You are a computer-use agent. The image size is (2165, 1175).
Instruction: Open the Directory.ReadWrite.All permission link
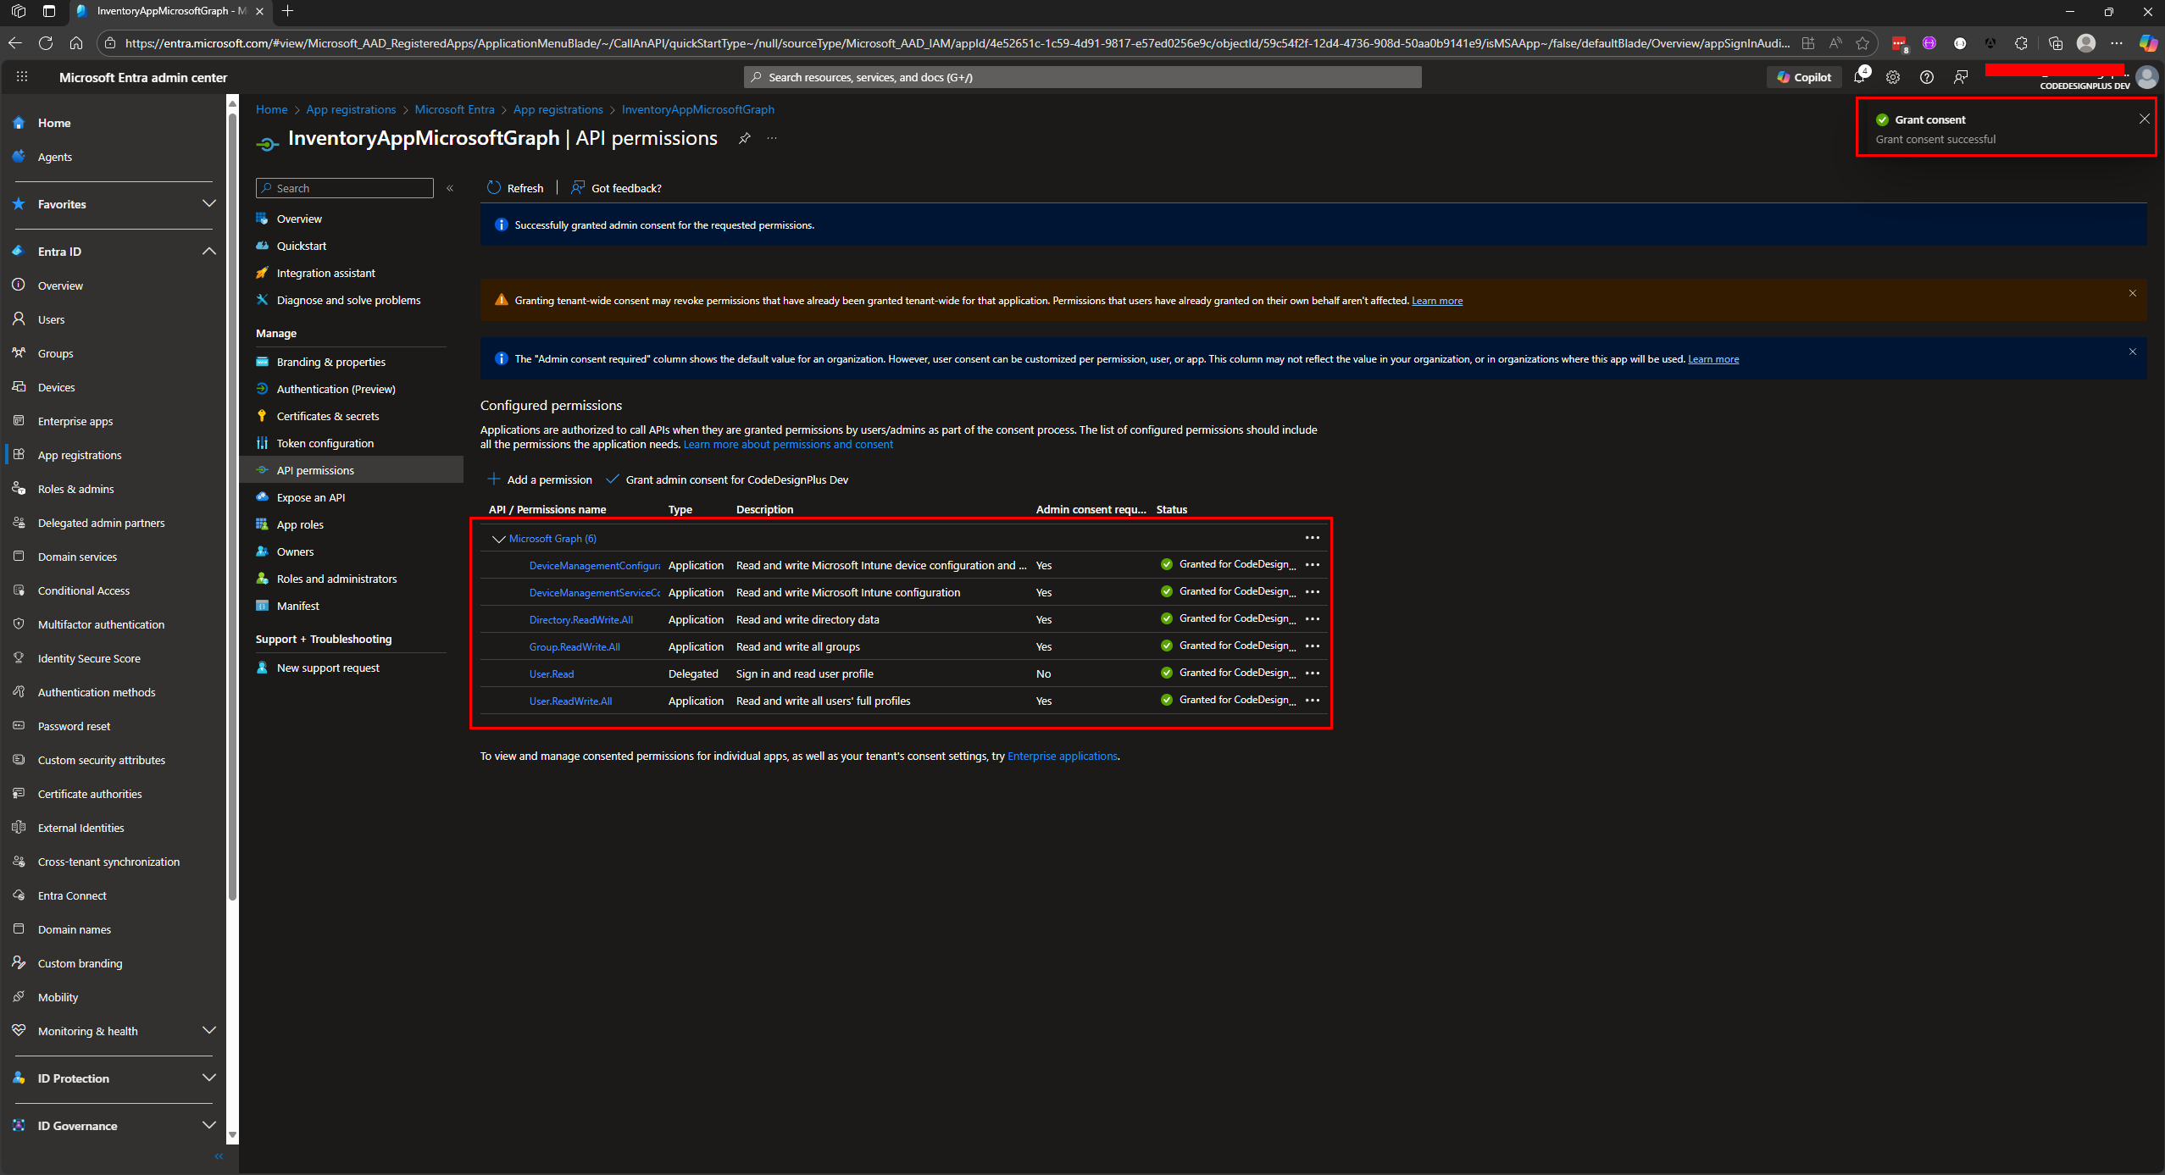click(580, 619)
